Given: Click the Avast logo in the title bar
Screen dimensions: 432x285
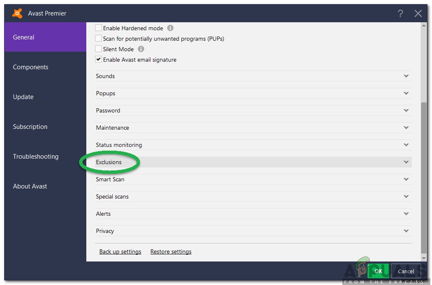Looking at the screenshot, I should [17, 13].
